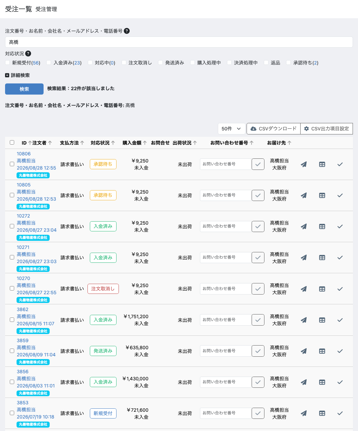Click the ¥1,751,200 amount
The height and width of the screenshot is (431, 358).
tap(136, 316)
